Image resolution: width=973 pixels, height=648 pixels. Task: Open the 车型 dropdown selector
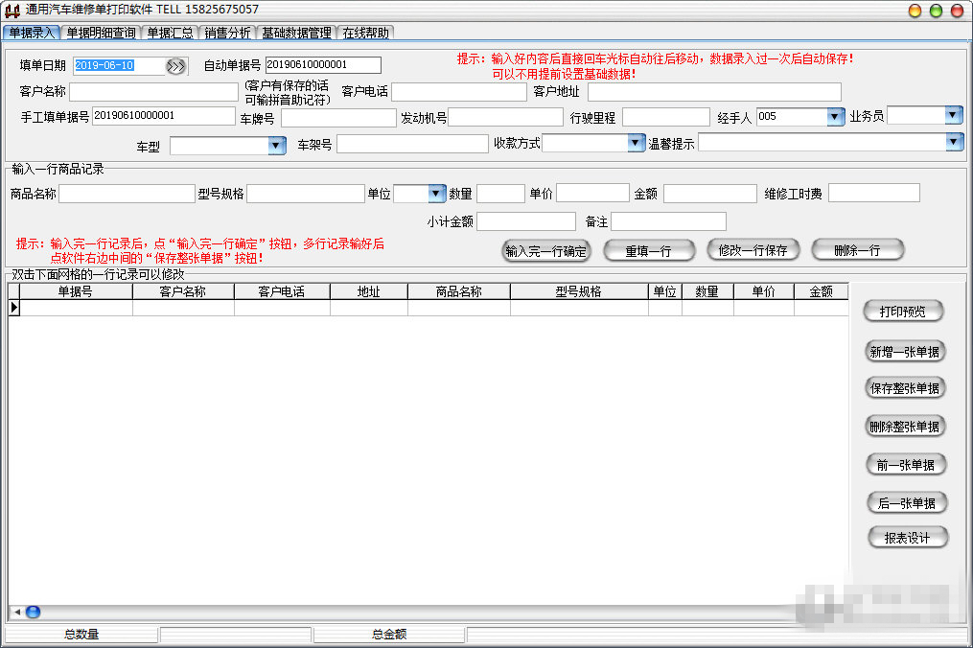(x=275, y=145)
